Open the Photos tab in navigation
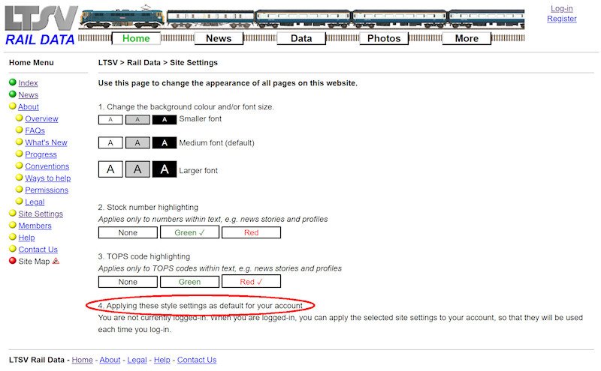Viewport: 601px width, 371px height. tap(384, 38)
